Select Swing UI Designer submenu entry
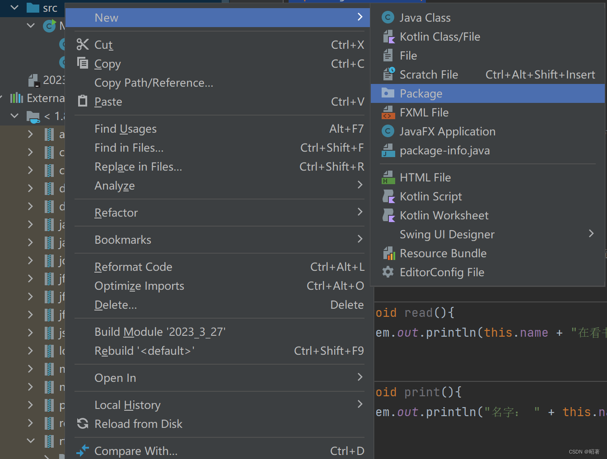Viewport: 607px width, 459px height. (x=488, y=234)
